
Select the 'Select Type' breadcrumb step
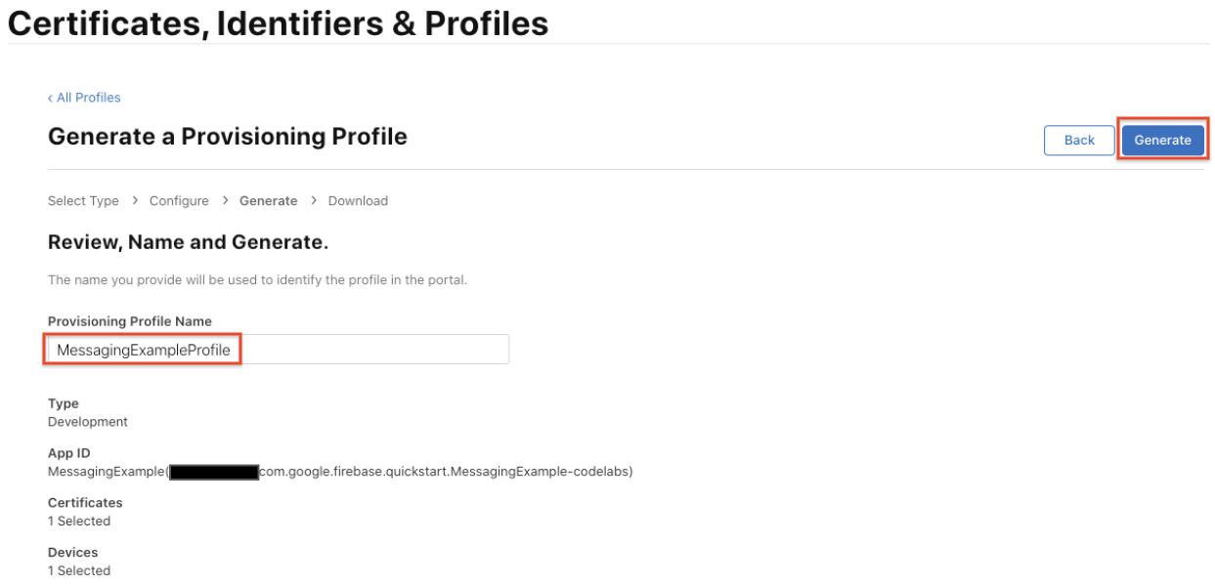(x=83, y=201)
